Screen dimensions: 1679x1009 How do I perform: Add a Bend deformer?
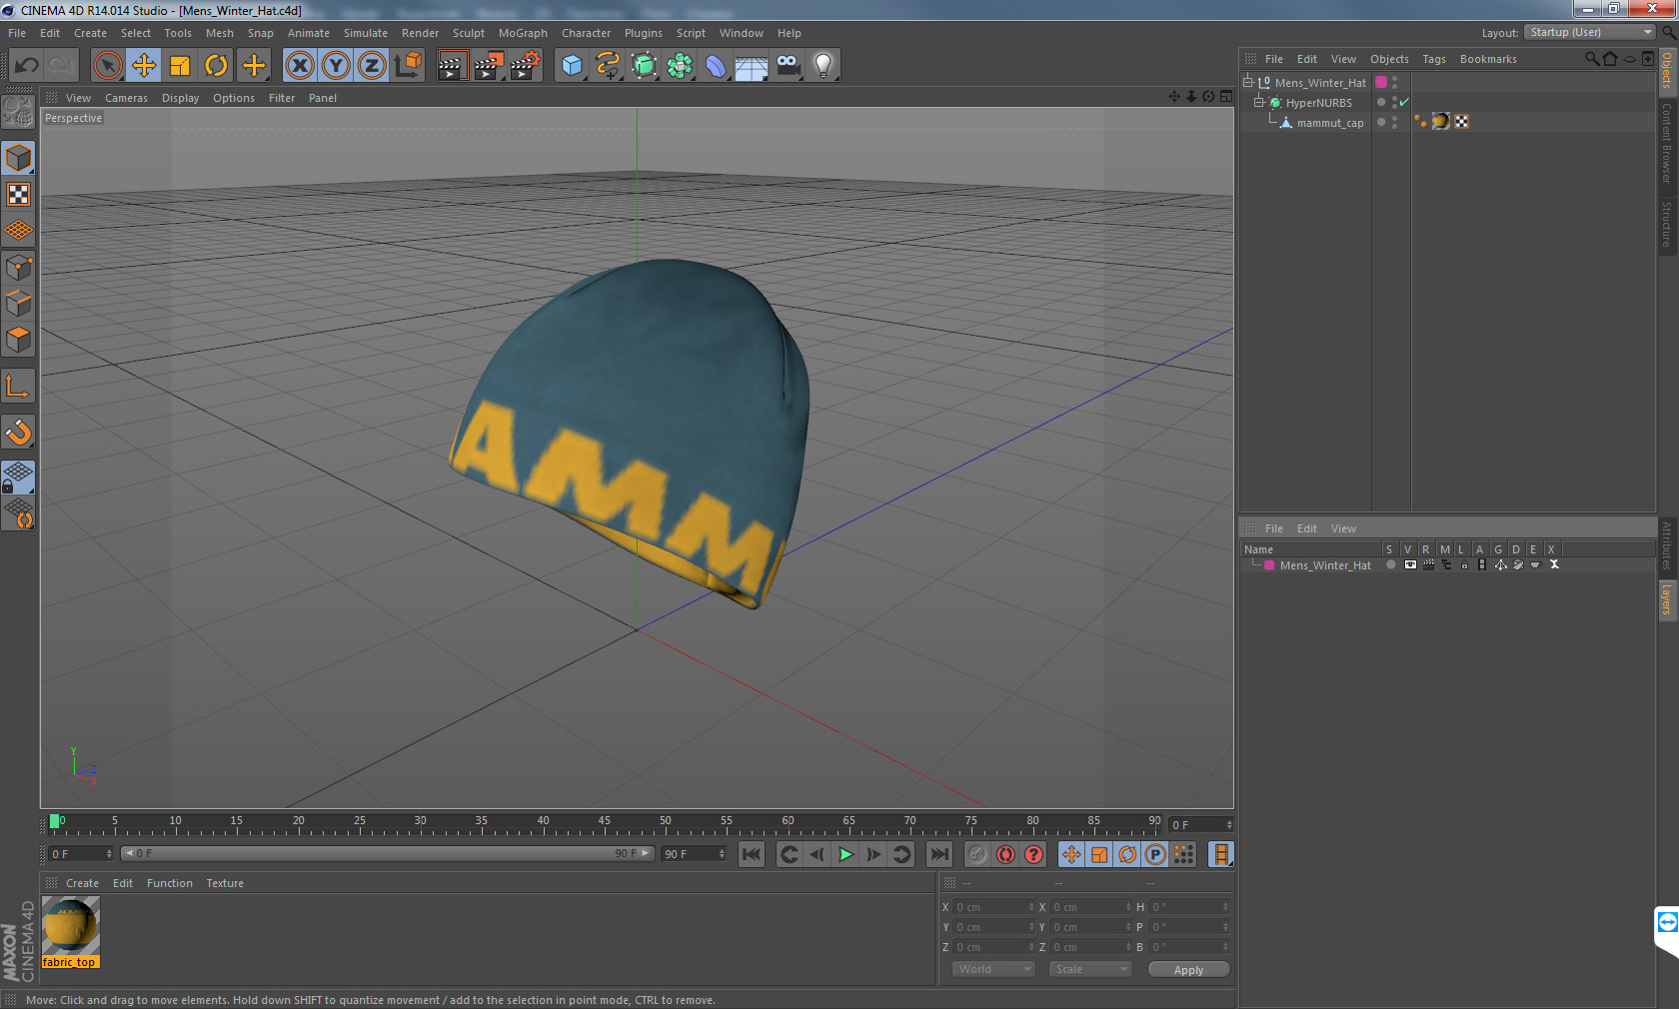(716, 66)
